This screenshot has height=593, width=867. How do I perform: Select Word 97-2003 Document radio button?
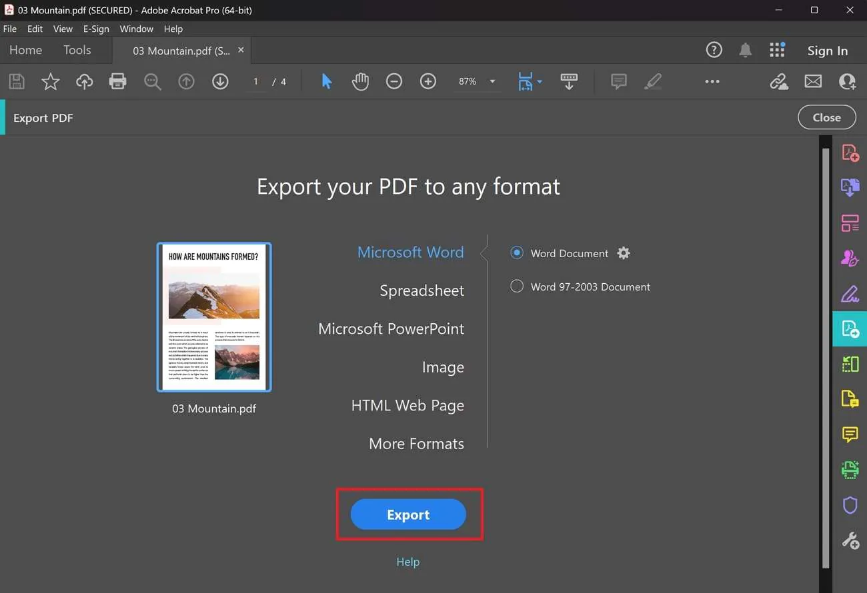tap(517, 287)
